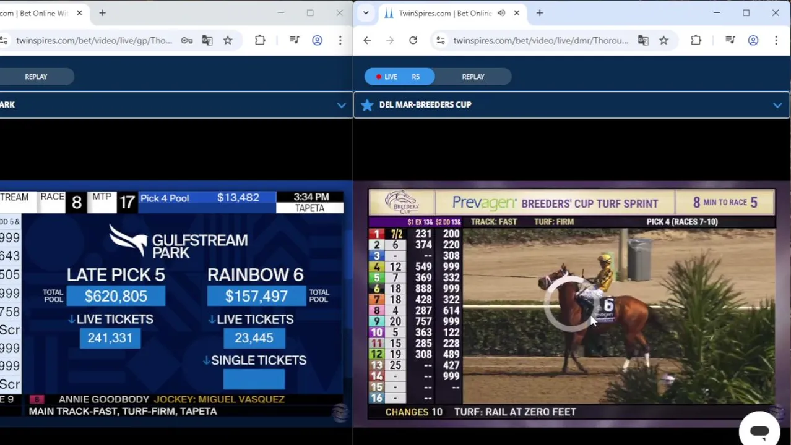Open translate icon in the right window address bar
The image size is (791, 445).
tap(643, 40)
